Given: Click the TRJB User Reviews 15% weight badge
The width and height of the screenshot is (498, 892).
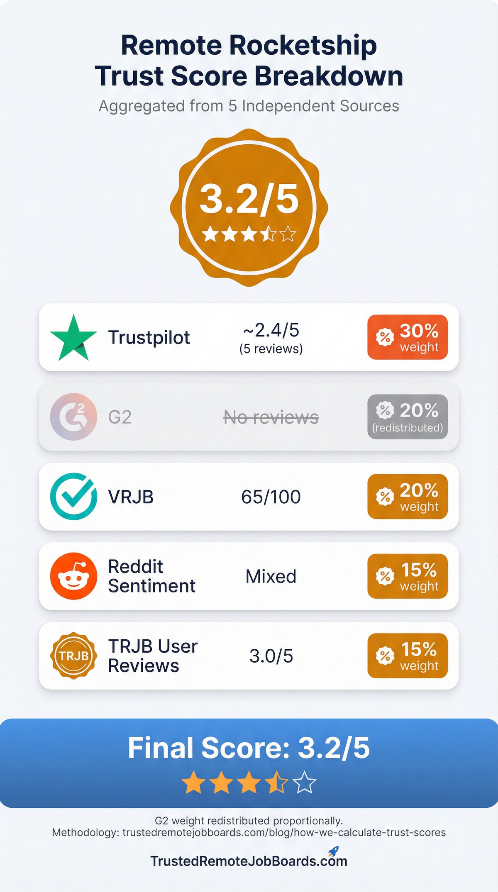Looking at the screenshot, I should click(x=408, y=656).
